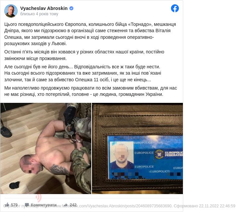This screenshot has width=239, height=212.
Task: View the 579 likes count
Action: pyautogui.click(x=14, y=205)
